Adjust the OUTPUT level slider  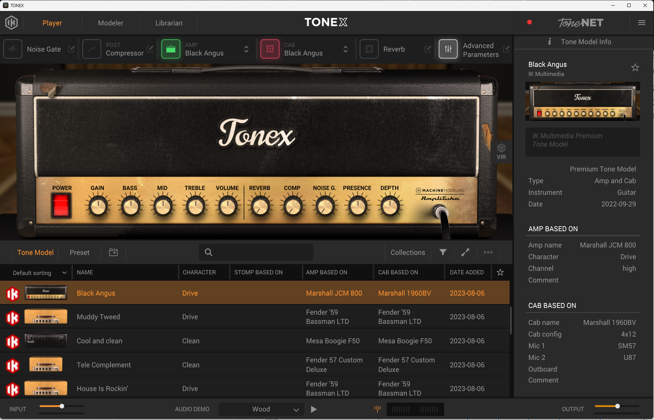point(617,406)
